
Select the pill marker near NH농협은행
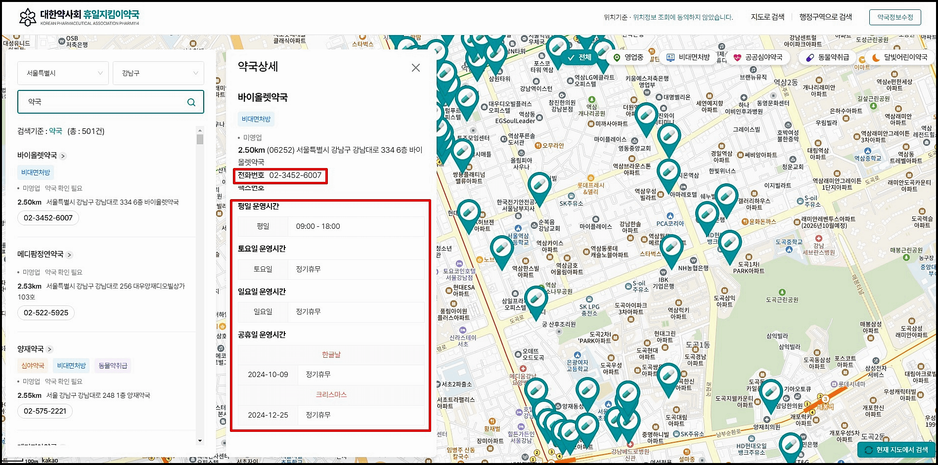(x=671, y=247)
